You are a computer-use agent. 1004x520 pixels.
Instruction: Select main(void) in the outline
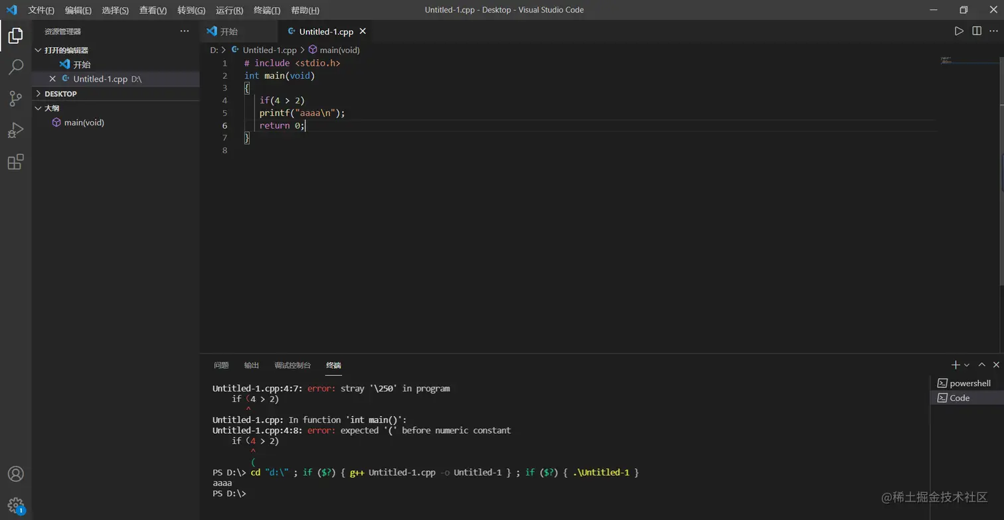pos(116,123)
